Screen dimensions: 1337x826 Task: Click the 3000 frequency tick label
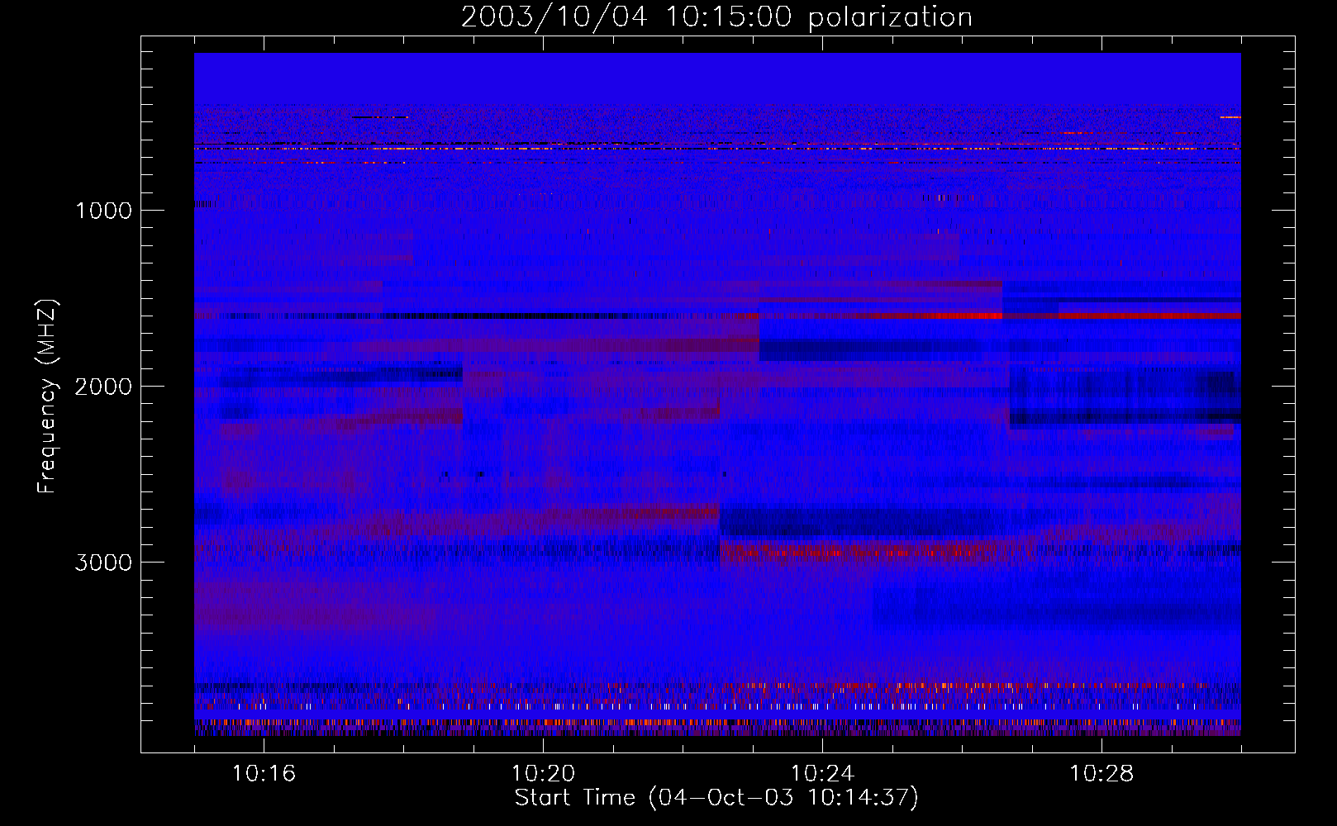click(103, 563)
